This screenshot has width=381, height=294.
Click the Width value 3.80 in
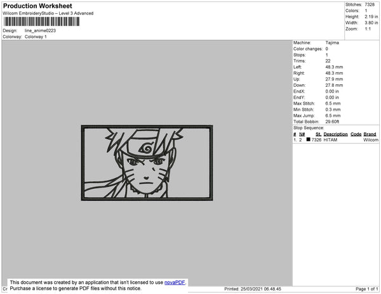coord(371,23)
